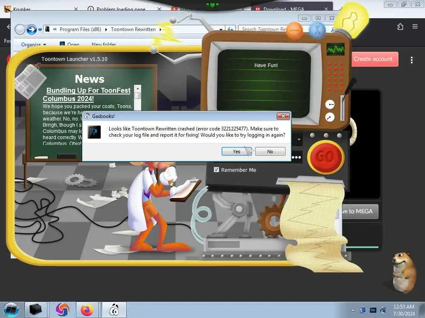Screen dimensions: 425x318
Task: Click the breadcrumb overflow chevrons in Explorer
Action: coord(55,29)
